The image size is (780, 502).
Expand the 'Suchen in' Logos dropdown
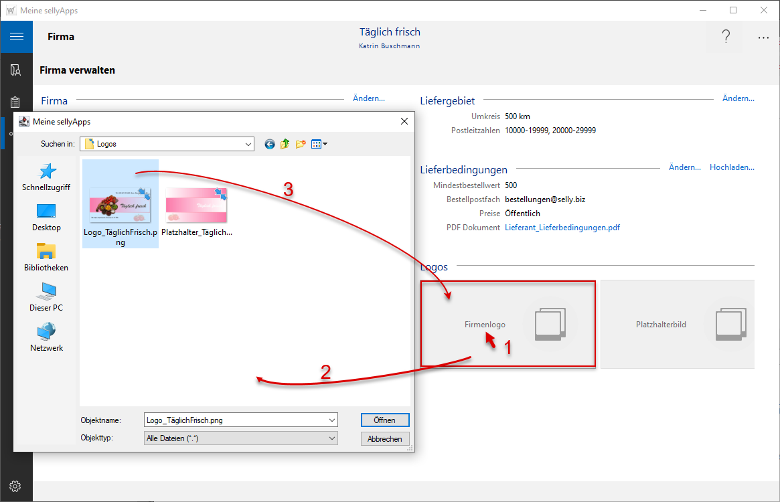click(248, 144)
